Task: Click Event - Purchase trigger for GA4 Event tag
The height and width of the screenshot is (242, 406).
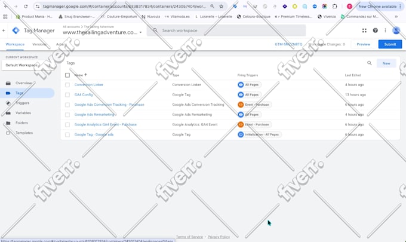Action: click(254, 125)
